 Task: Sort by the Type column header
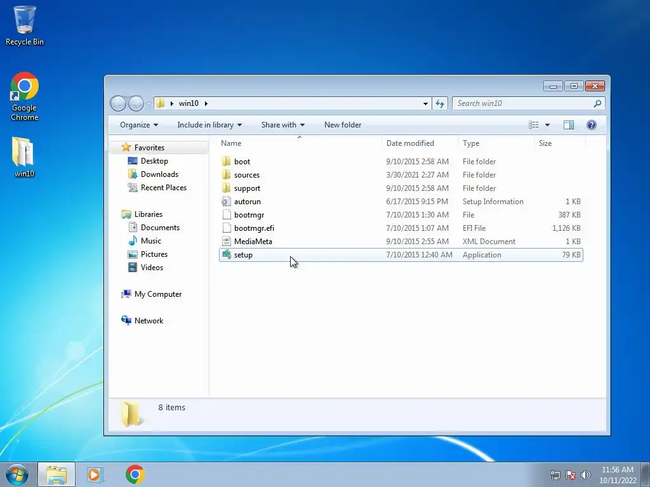pyautogui.click(x=471, y=143)
